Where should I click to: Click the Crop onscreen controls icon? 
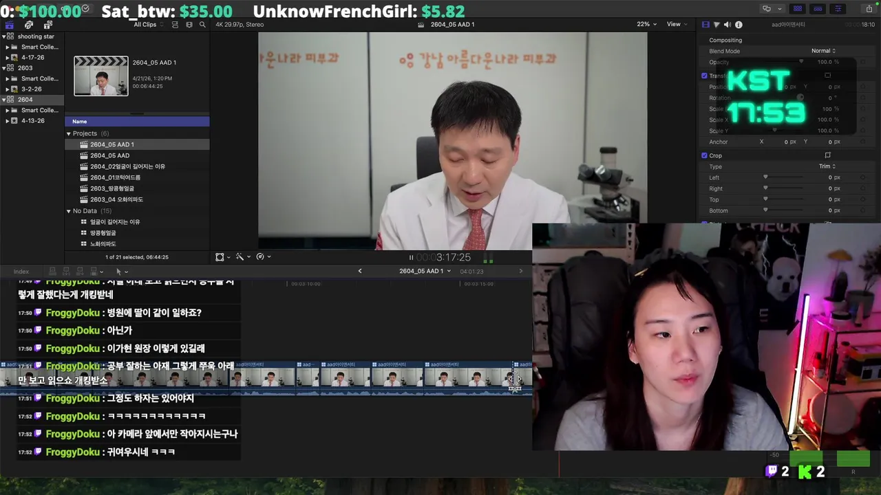pos(827,155)
